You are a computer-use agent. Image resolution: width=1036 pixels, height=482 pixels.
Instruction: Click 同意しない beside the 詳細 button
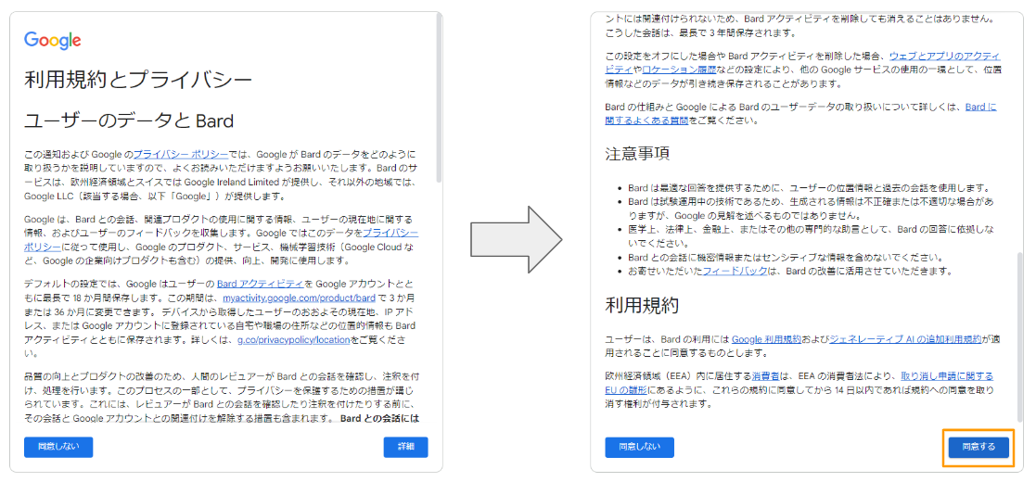click(58, 447)
